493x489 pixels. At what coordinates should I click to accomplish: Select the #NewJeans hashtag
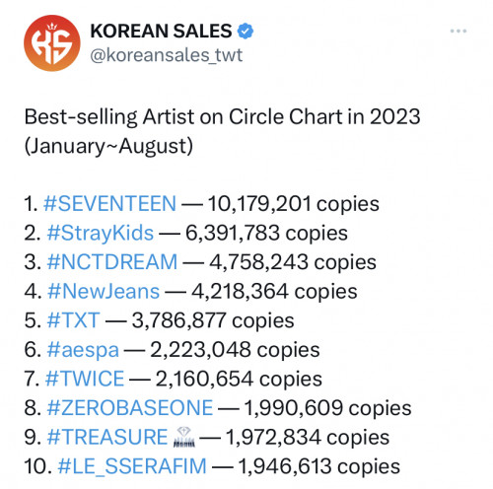(104, 292)
